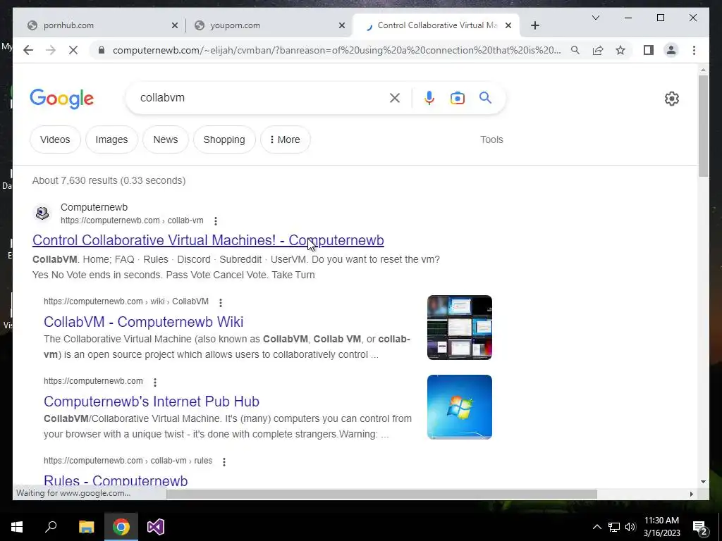
Task: Open the Windows Start menu
Action: pyautogui.click(x=17, y=527)
